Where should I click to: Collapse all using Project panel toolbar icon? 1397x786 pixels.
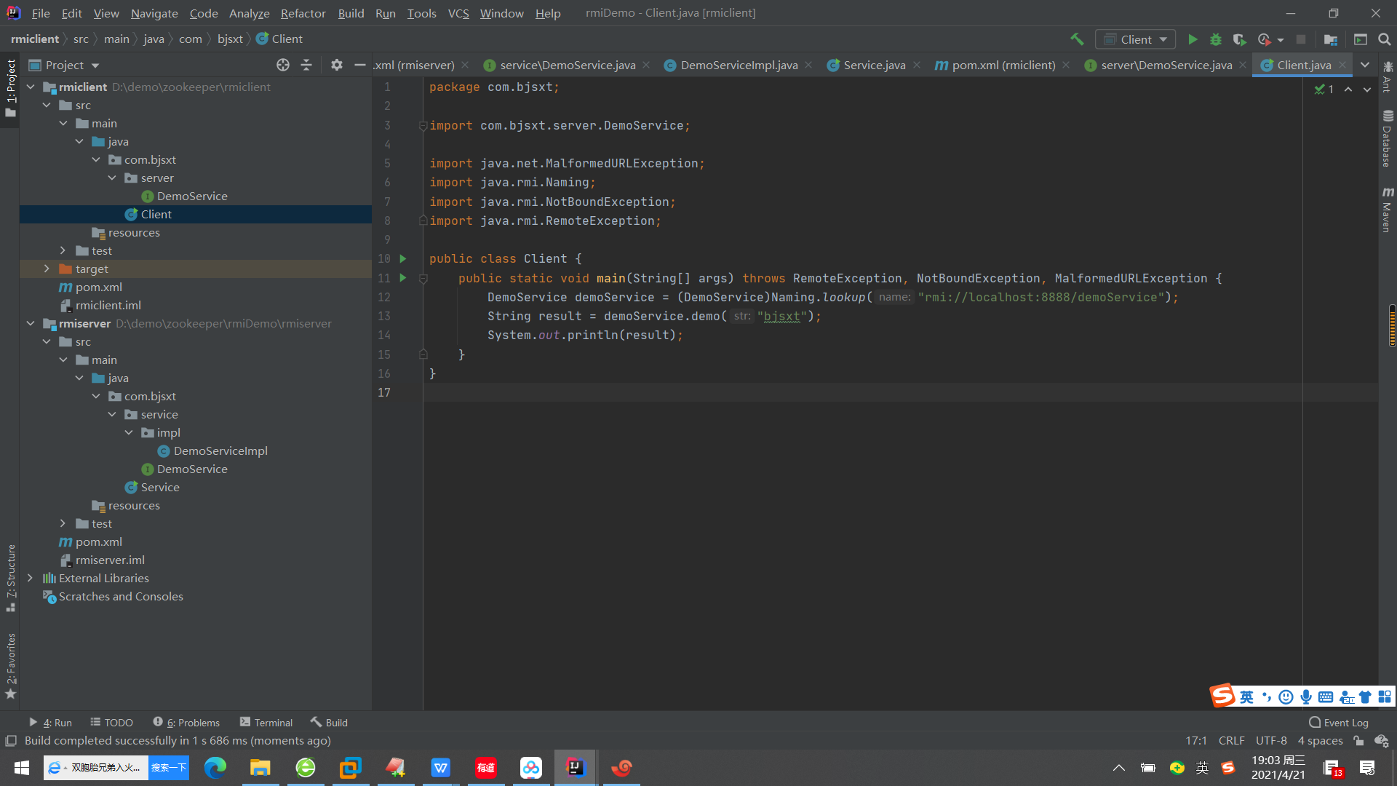[306, 65]
